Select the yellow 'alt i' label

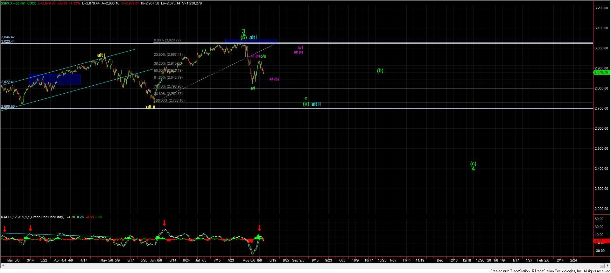click(101, 55)
